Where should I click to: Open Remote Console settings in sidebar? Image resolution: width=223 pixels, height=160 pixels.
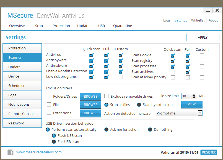pos(22,114)
